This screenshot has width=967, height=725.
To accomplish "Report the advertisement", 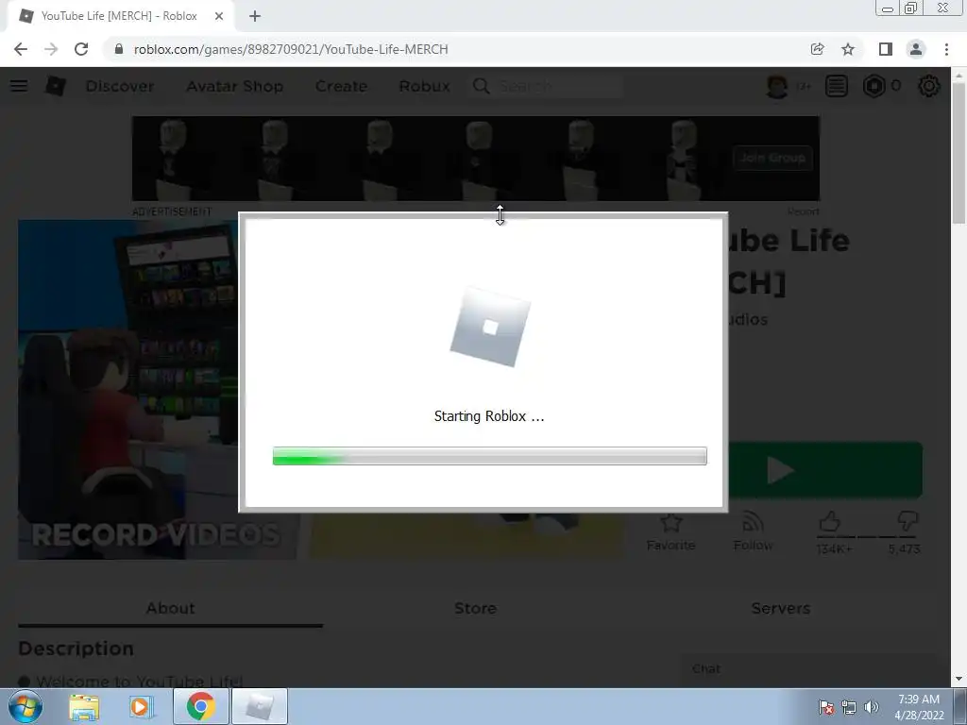I will (x=803, y=211).
